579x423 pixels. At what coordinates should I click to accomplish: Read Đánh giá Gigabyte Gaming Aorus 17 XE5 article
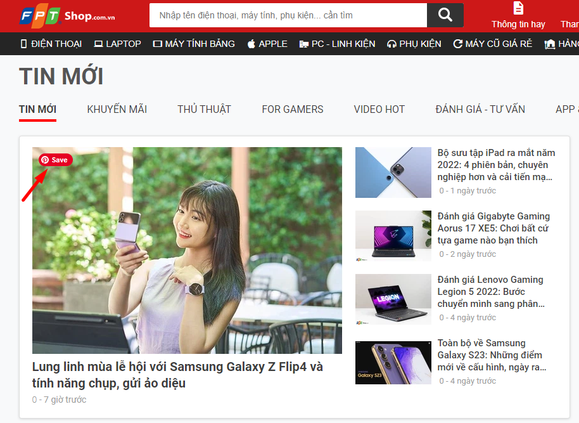pos(493,228)
